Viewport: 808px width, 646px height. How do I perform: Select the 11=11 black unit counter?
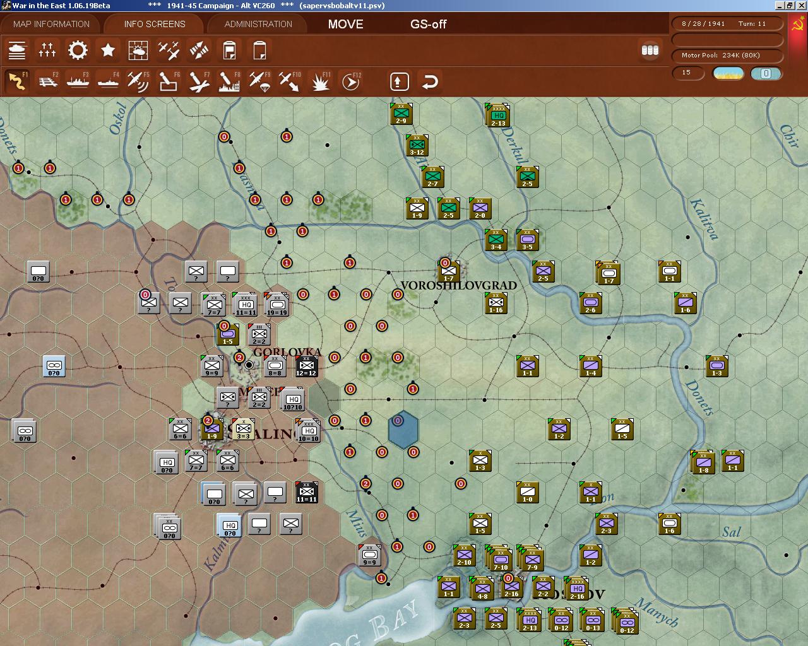point(306,493)
